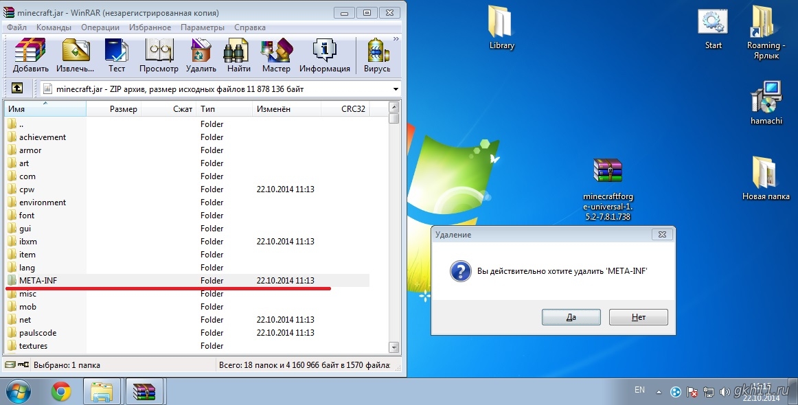Screen dimensions: 798x405
Task: Click the volume icon in system tray
Action: click(725, 392)
